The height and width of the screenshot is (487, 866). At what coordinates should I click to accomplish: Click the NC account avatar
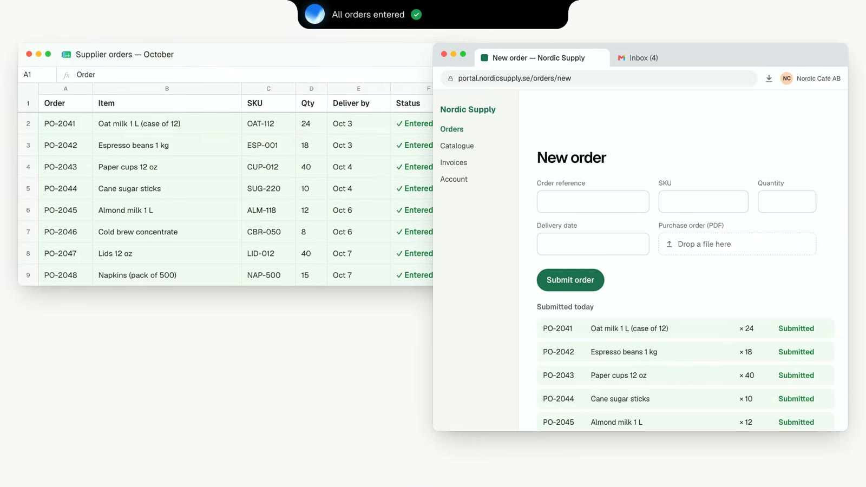click(x=786, y=78)
